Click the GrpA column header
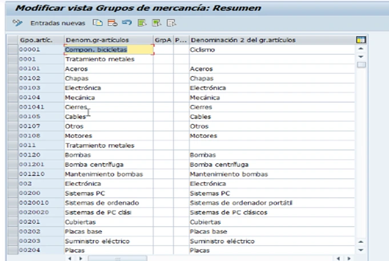Screen dimensions: 389x261 (163, 40)
